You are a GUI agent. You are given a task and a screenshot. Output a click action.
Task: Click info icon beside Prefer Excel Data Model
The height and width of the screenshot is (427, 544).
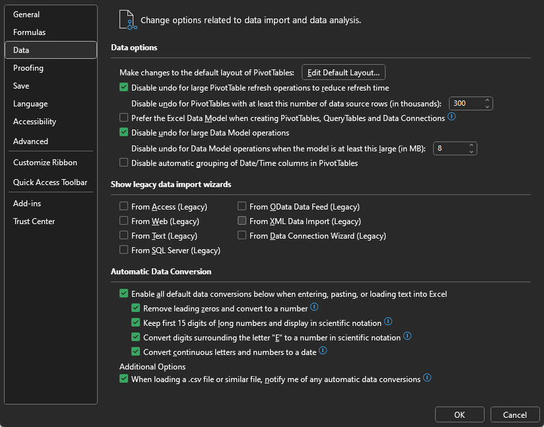point(452,117)
